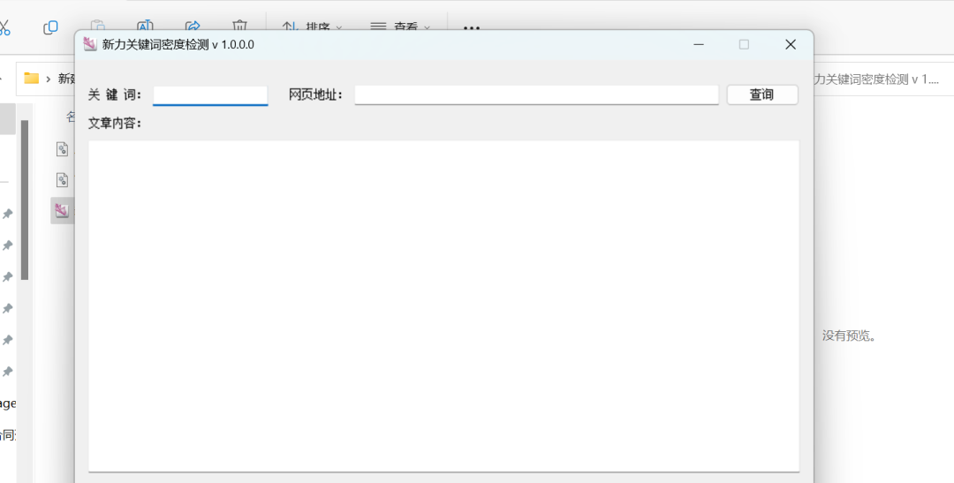Minimize the keyword density checker window
This screenshot has width=954, height=483.
pos(699,44)
